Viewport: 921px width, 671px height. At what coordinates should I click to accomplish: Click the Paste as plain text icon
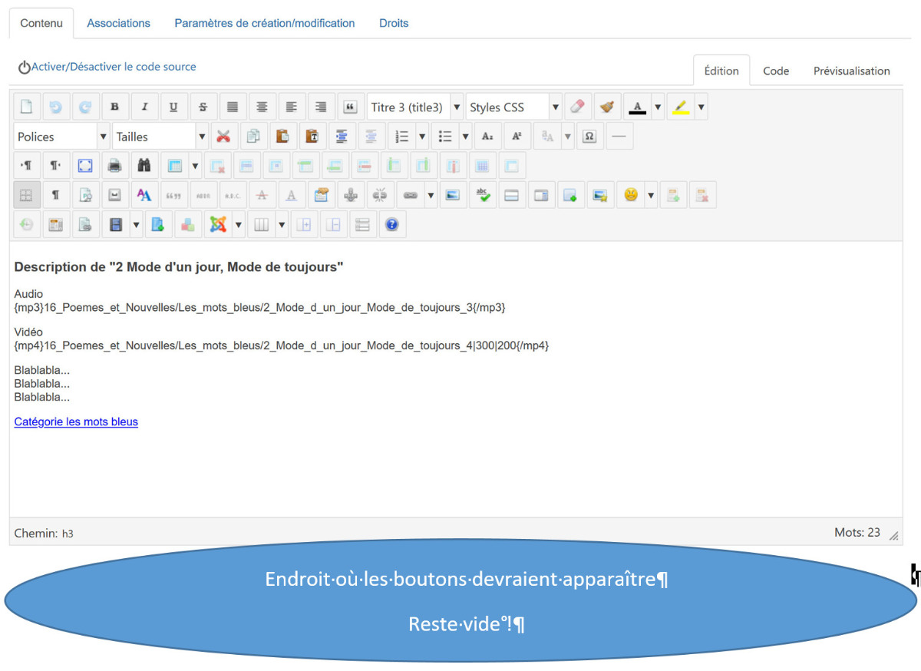point(312,136)
